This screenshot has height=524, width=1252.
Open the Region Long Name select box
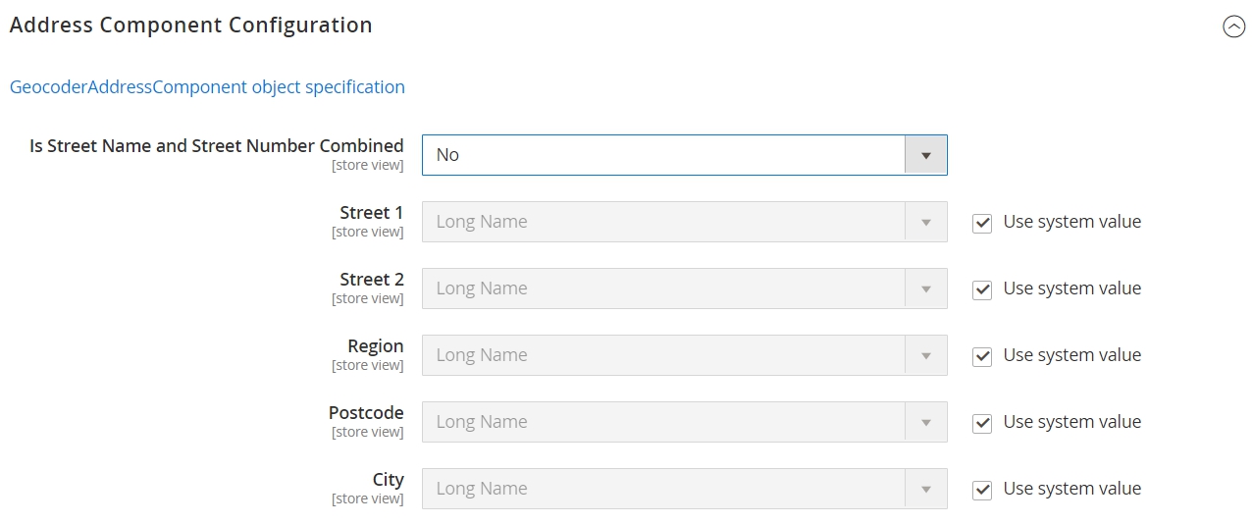[x=685, y=355]
